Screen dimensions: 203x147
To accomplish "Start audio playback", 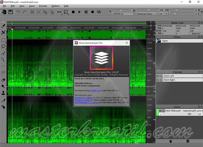I will point(80,12).
